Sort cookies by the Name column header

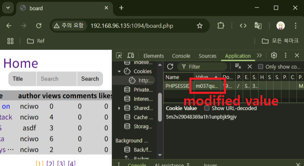coord(179,77)
